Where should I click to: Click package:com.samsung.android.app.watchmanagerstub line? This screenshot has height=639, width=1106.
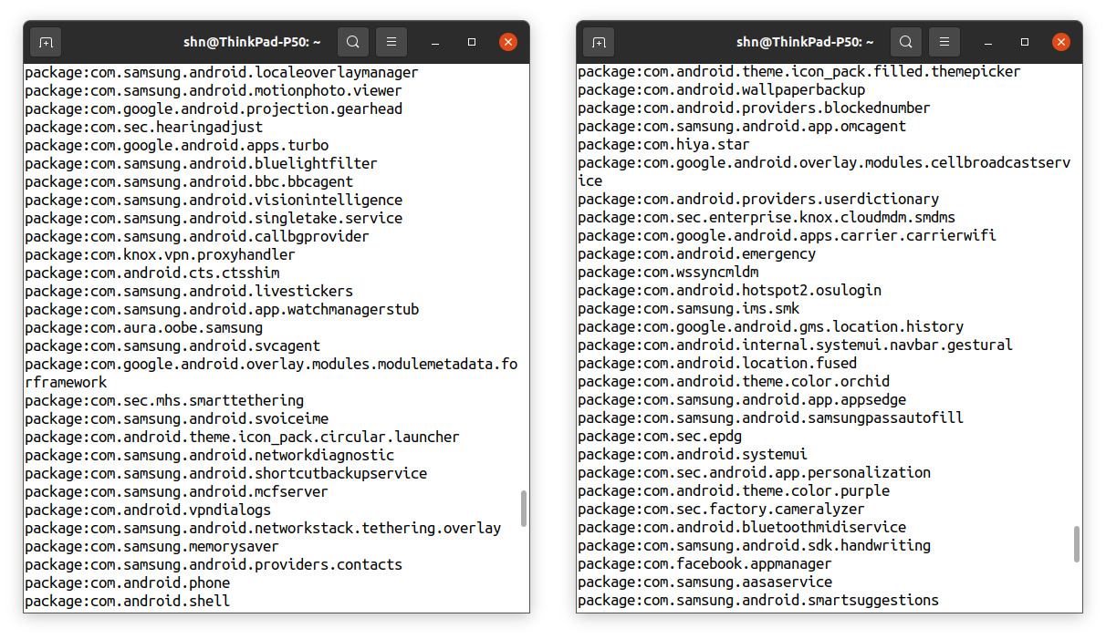point(222,309)
